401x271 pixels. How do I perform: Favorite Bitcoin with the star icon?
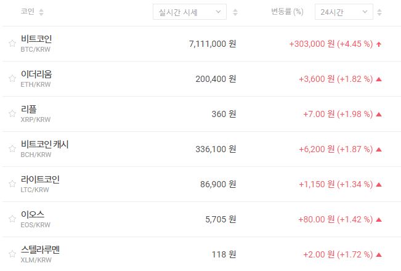tap(12, 44)
